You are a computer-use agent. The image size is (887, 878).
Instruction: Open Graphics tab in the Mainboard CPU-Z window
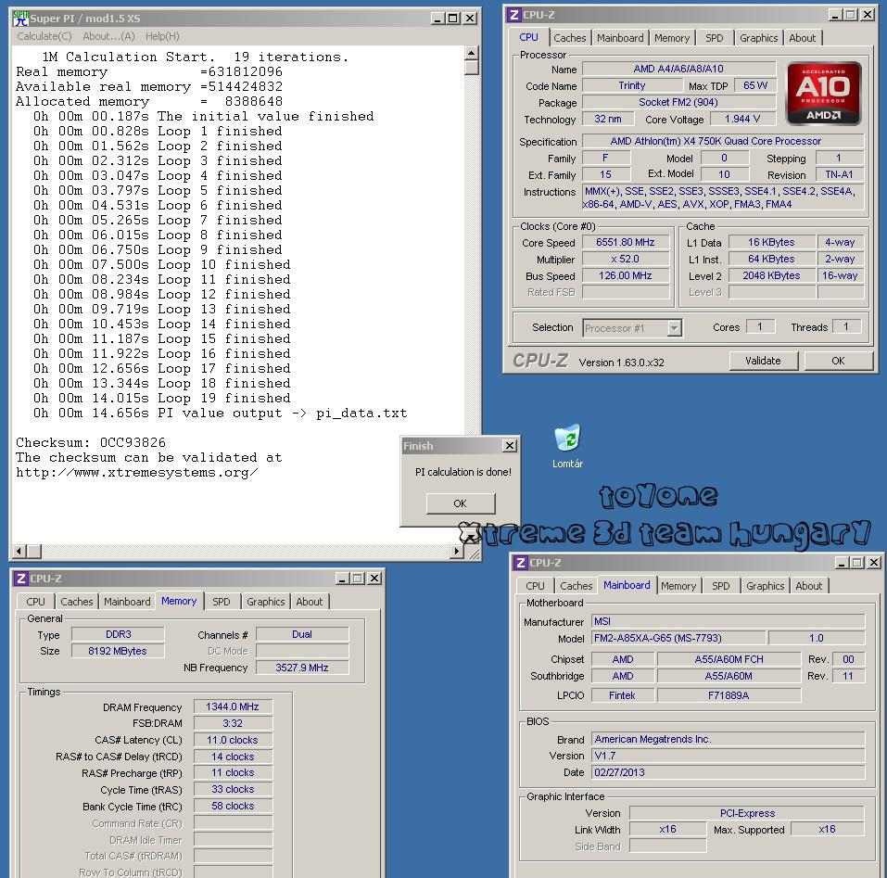tap(765, 586)
